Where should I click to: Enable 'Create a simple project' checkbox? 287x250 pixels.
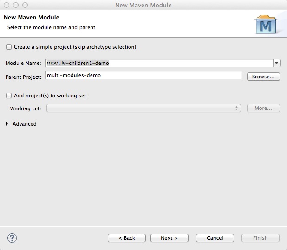pos(9,47)
